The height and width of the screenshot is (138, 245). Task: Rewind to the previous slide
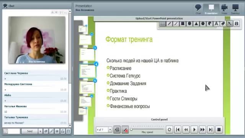(186, 130)
